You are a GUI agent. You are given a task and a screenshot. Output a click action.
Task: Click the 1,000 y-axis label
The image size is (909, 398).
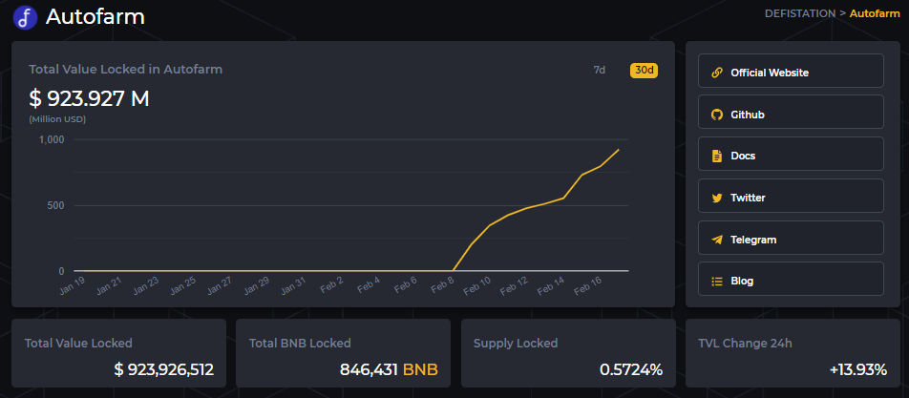(53, 139)
